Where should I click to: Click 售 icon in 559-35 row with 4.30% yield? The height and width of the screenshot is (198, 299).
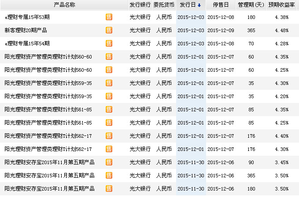pyautogui.click(x=109, y=83)
